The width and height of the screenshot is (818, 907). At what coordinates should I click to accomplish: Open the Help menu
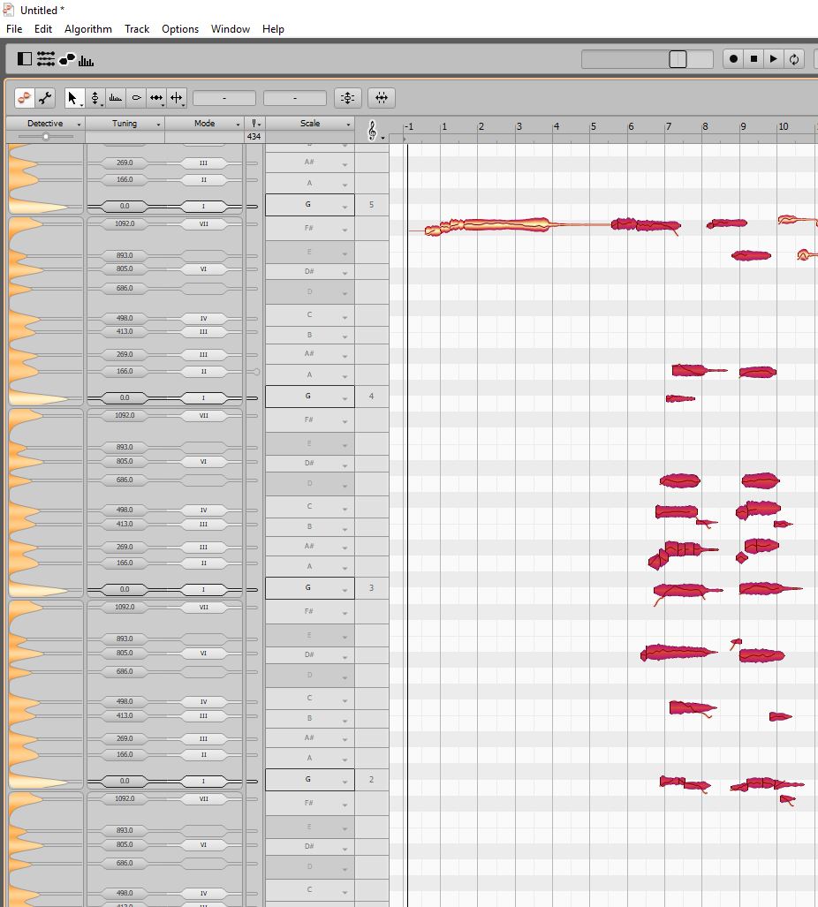point(273,29)
